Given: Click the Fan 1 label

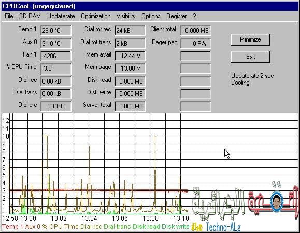Looking at the screenshot, I should 30,54.
